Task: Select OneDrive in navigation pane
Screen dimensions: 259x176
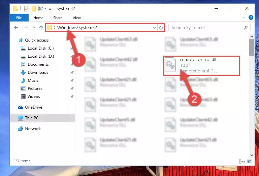Action: (34, 107)
